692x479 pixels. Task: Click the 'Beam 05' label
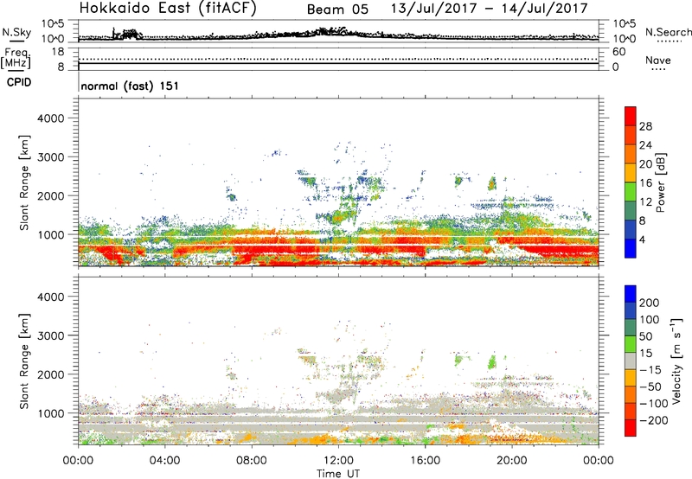click(337, 10)
